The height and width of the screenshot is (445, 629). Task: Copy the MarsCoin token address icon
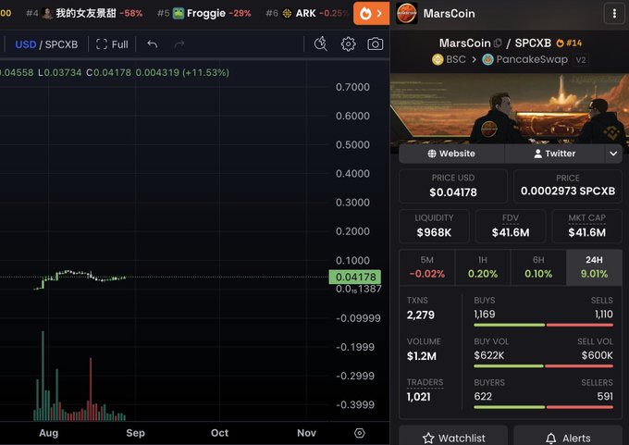(x=498, y=43)
